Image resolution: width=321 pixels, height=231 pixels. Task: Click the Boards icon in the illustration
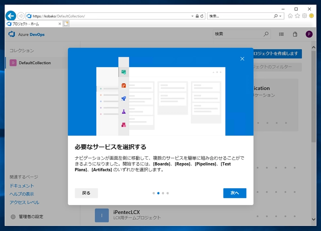(124, 72)
